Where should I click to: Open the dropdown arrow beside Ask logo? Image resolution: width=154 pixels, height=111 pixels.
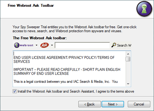(x=52, y=45)
